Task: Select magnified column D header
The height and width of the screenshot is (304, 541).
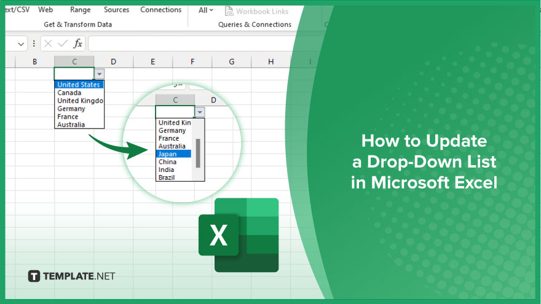Action: (213, 100)
